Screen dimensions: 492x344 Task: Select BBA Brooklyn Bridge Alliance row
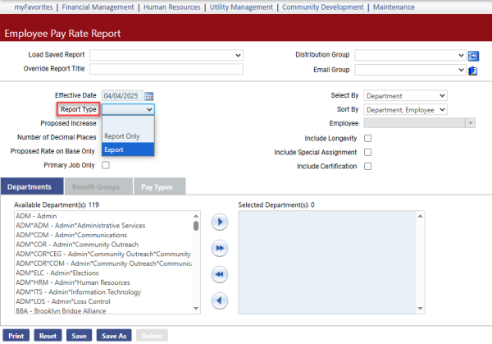click(x=103, y=310)
